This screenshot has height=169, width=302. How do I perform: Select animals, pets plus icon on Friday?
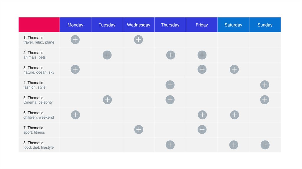202,55
